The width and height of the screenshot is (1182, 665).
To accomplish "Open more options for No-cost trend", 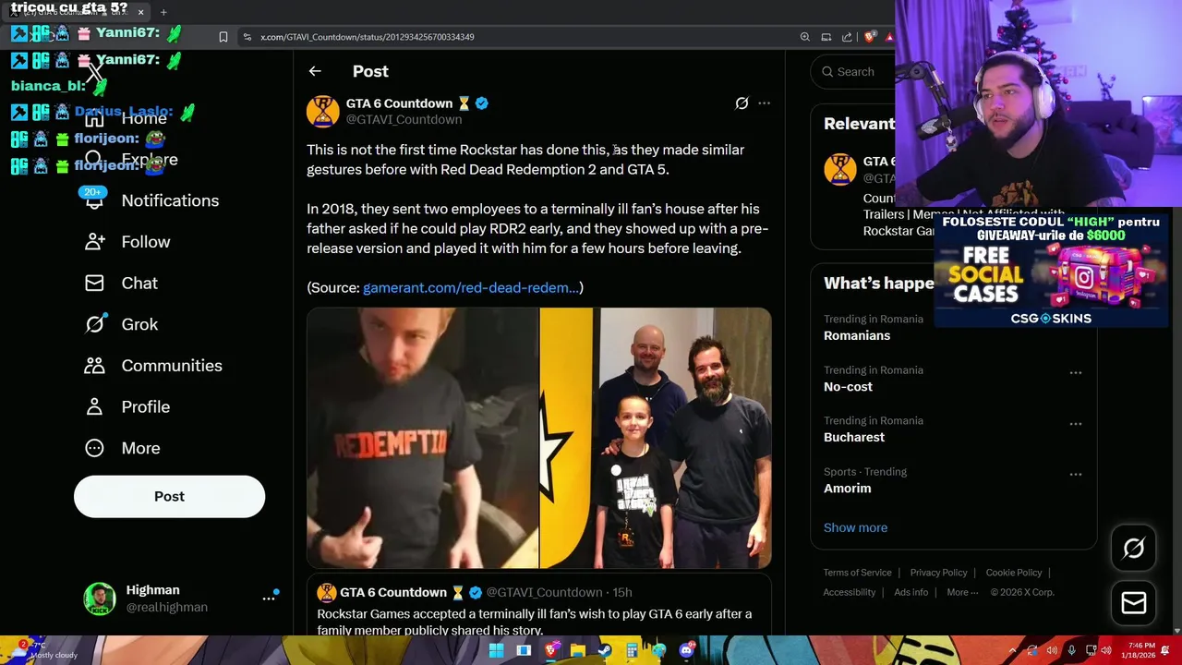I will (1076, 373).
